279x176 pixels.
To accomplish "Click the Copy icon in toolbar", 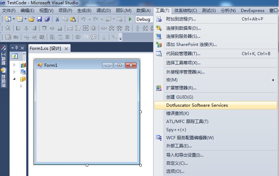I will [65, 19].
